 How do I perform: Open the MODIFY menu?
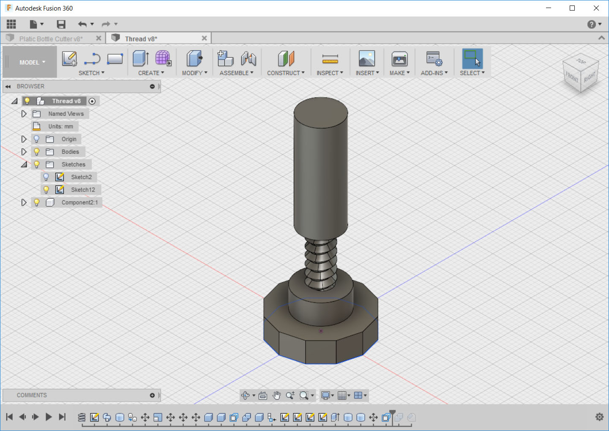point(194,73)
